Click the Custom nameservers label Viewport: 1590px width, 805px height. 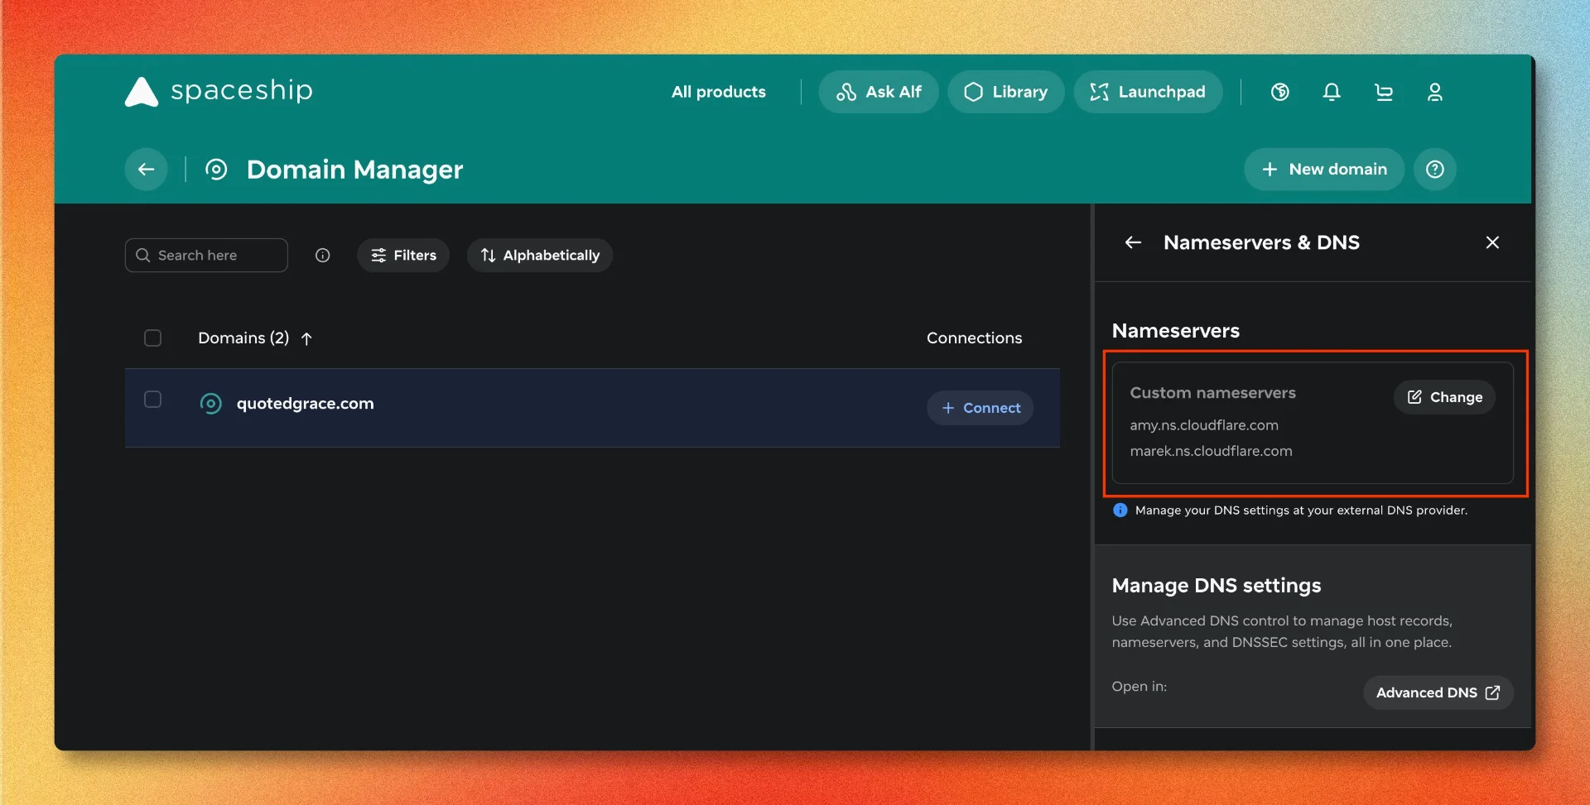[1212, 393]
